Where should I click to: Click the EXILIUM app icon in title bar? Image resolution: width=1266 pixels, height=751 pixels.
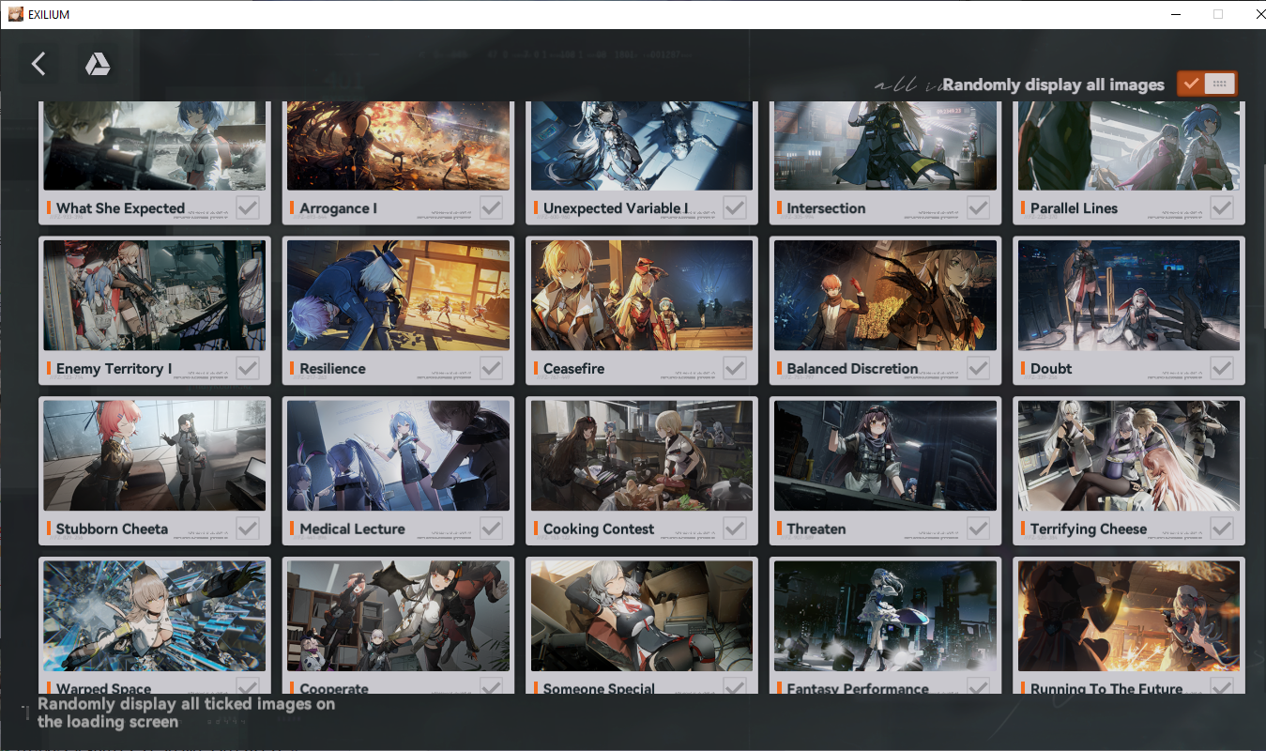point(14,14)
